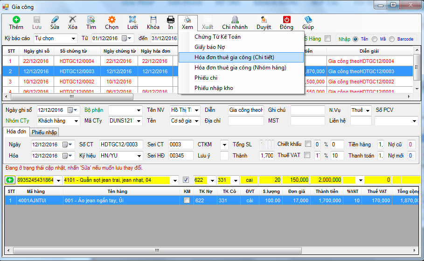Open the Tên NV dropdown
The width and height of the screenshot is (424, 261).
click(x=196, y=110)
